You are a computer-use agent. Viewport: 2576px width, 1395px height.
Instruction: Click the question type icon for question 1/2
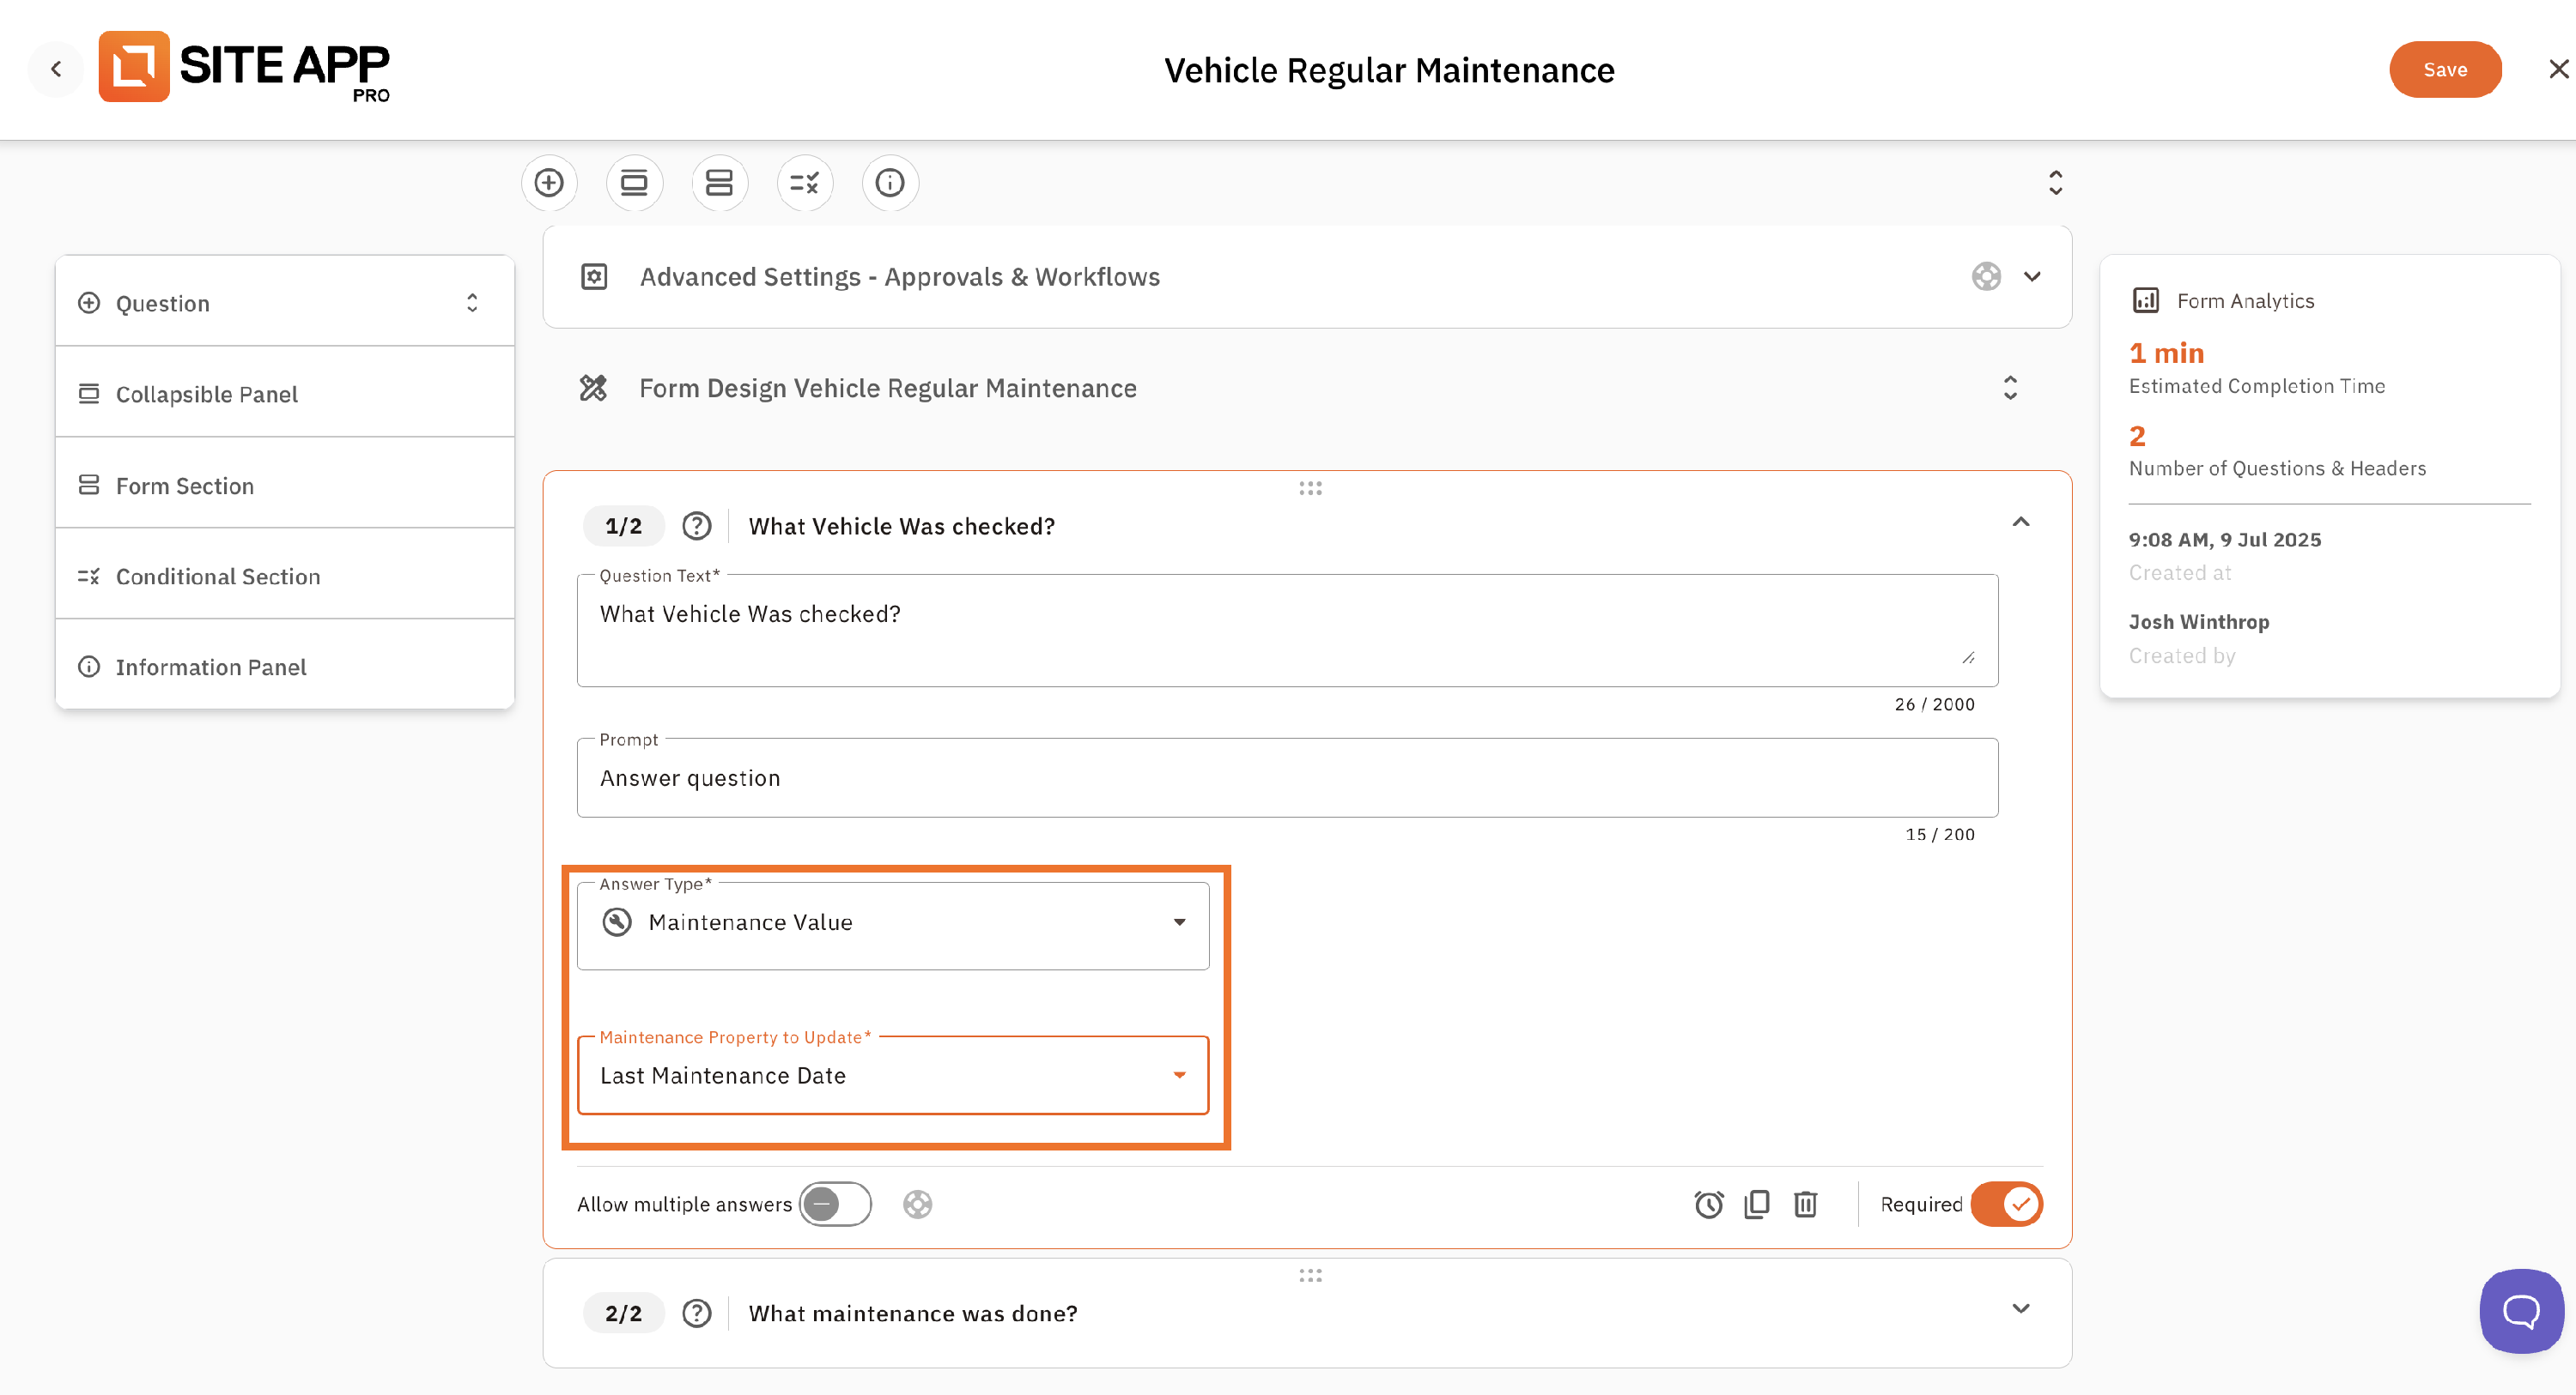pos(696,526)
